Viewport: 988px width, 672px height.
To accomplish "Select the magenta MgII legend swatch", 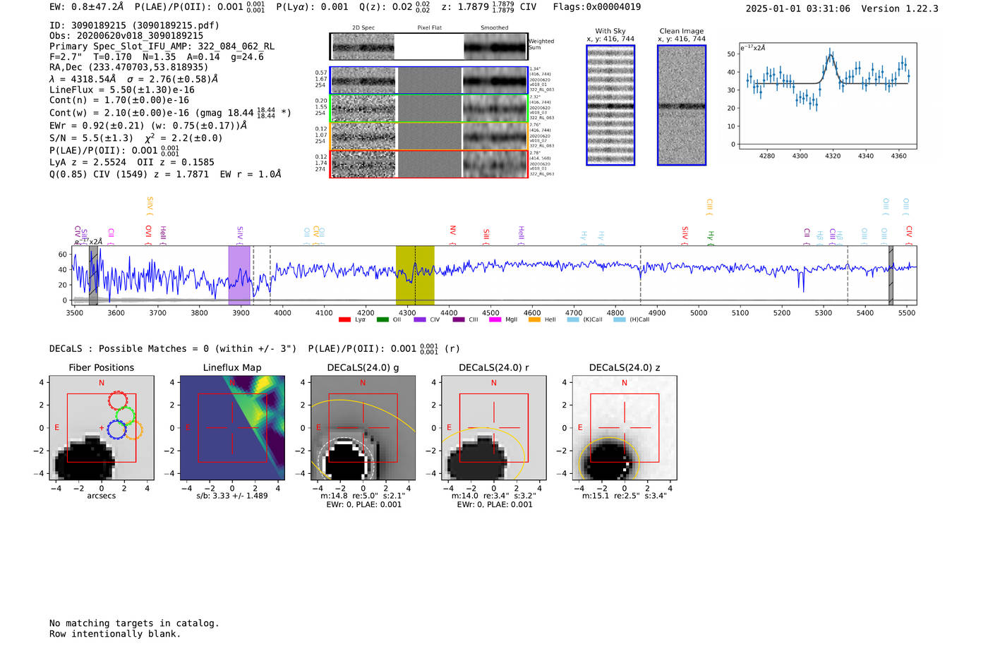I will tap(495, 320).
